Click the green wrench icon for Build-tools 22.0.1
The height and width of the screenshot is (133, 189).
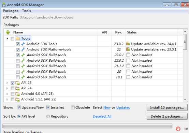click(23, 61)
